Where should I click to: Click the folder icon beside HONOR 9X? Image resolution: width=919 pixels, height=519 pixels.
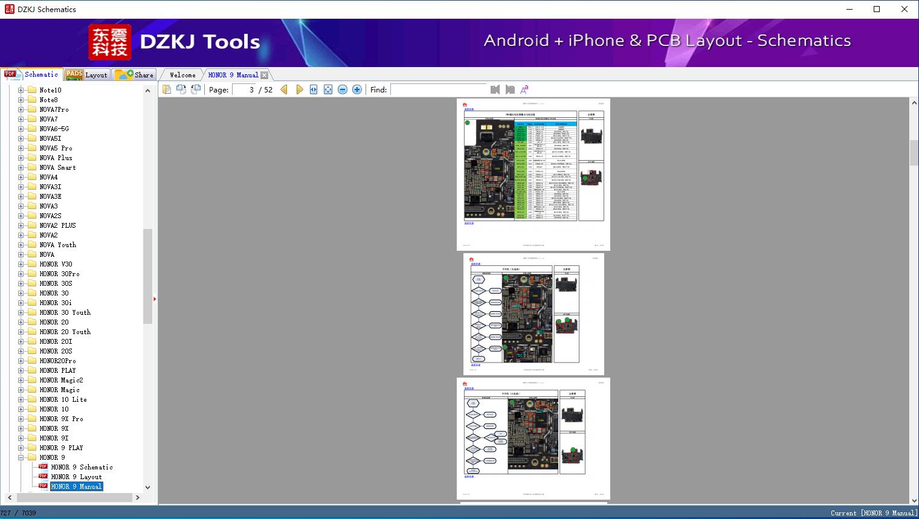[x=32, y=428]
